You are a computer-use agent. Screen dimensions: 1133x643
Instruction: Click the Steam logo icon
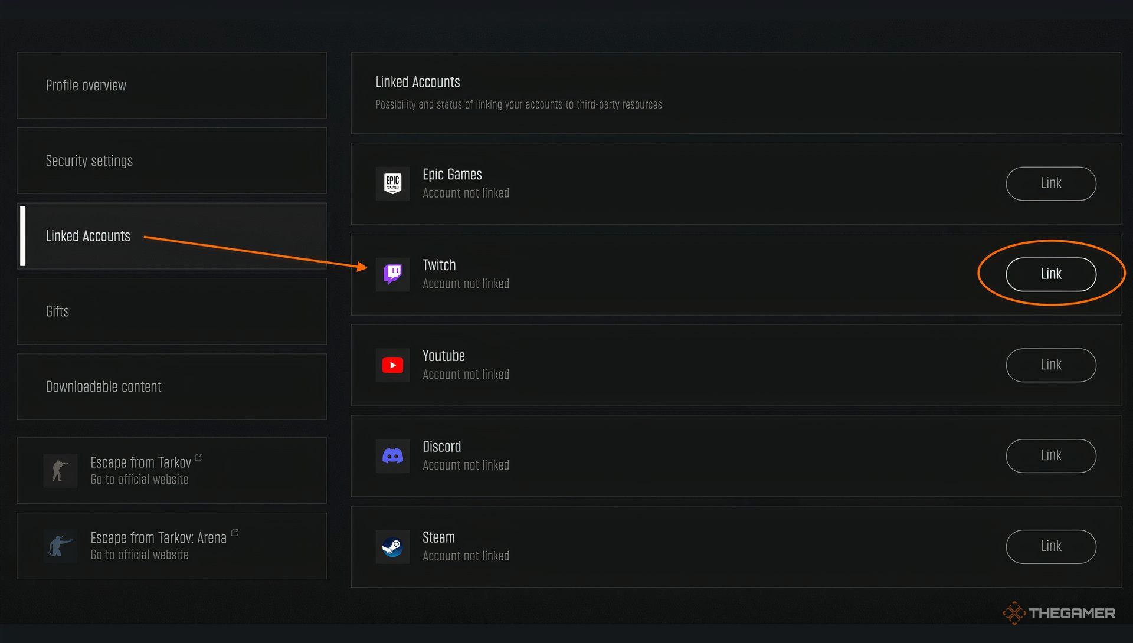click(x=392, y=547)
